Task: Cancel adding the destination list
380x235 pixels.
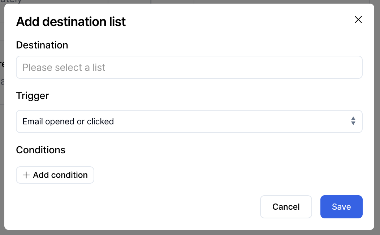Action: click(x=286, y=206)
